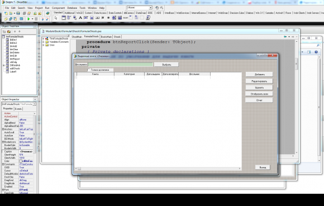Click the Color property swatch in Object Inspector
The image size is (324, 206).
tap(21, 161)
